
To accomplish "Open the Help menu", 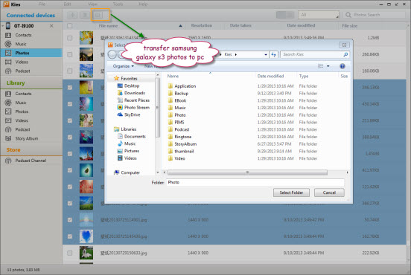I will click(x=143, y=4).
